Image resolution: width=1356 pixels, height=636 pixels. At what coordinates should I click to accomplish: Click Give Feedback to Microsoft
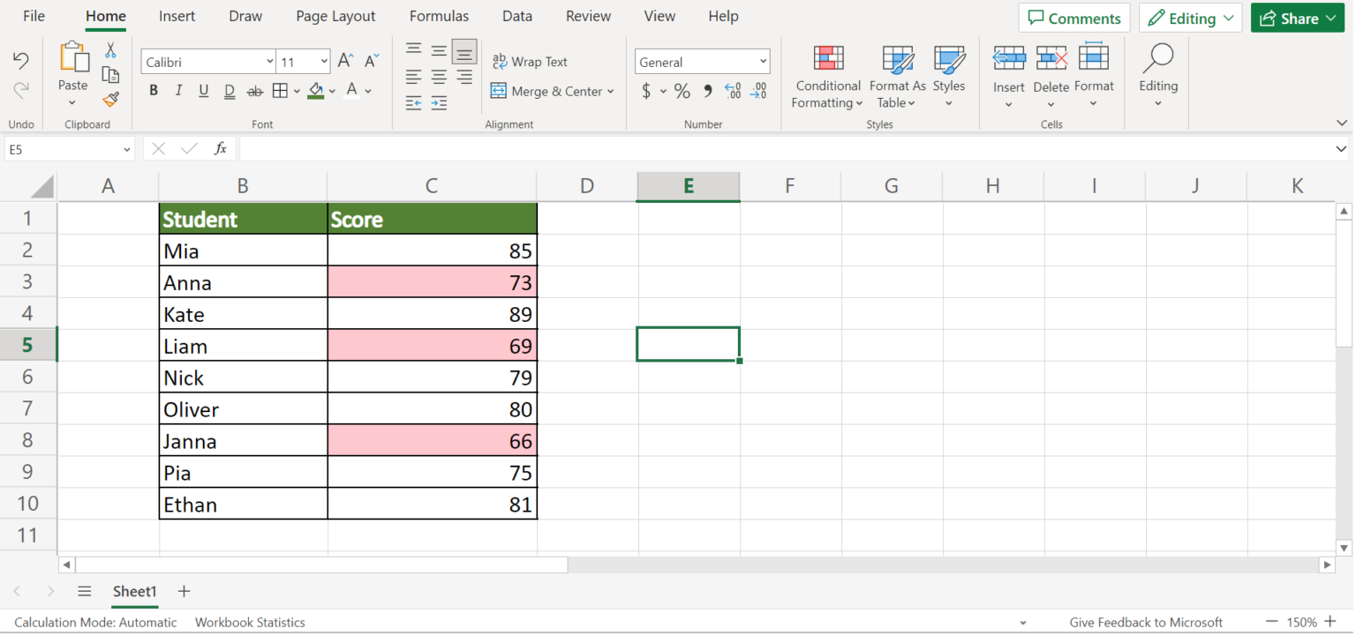point(1145,622)
